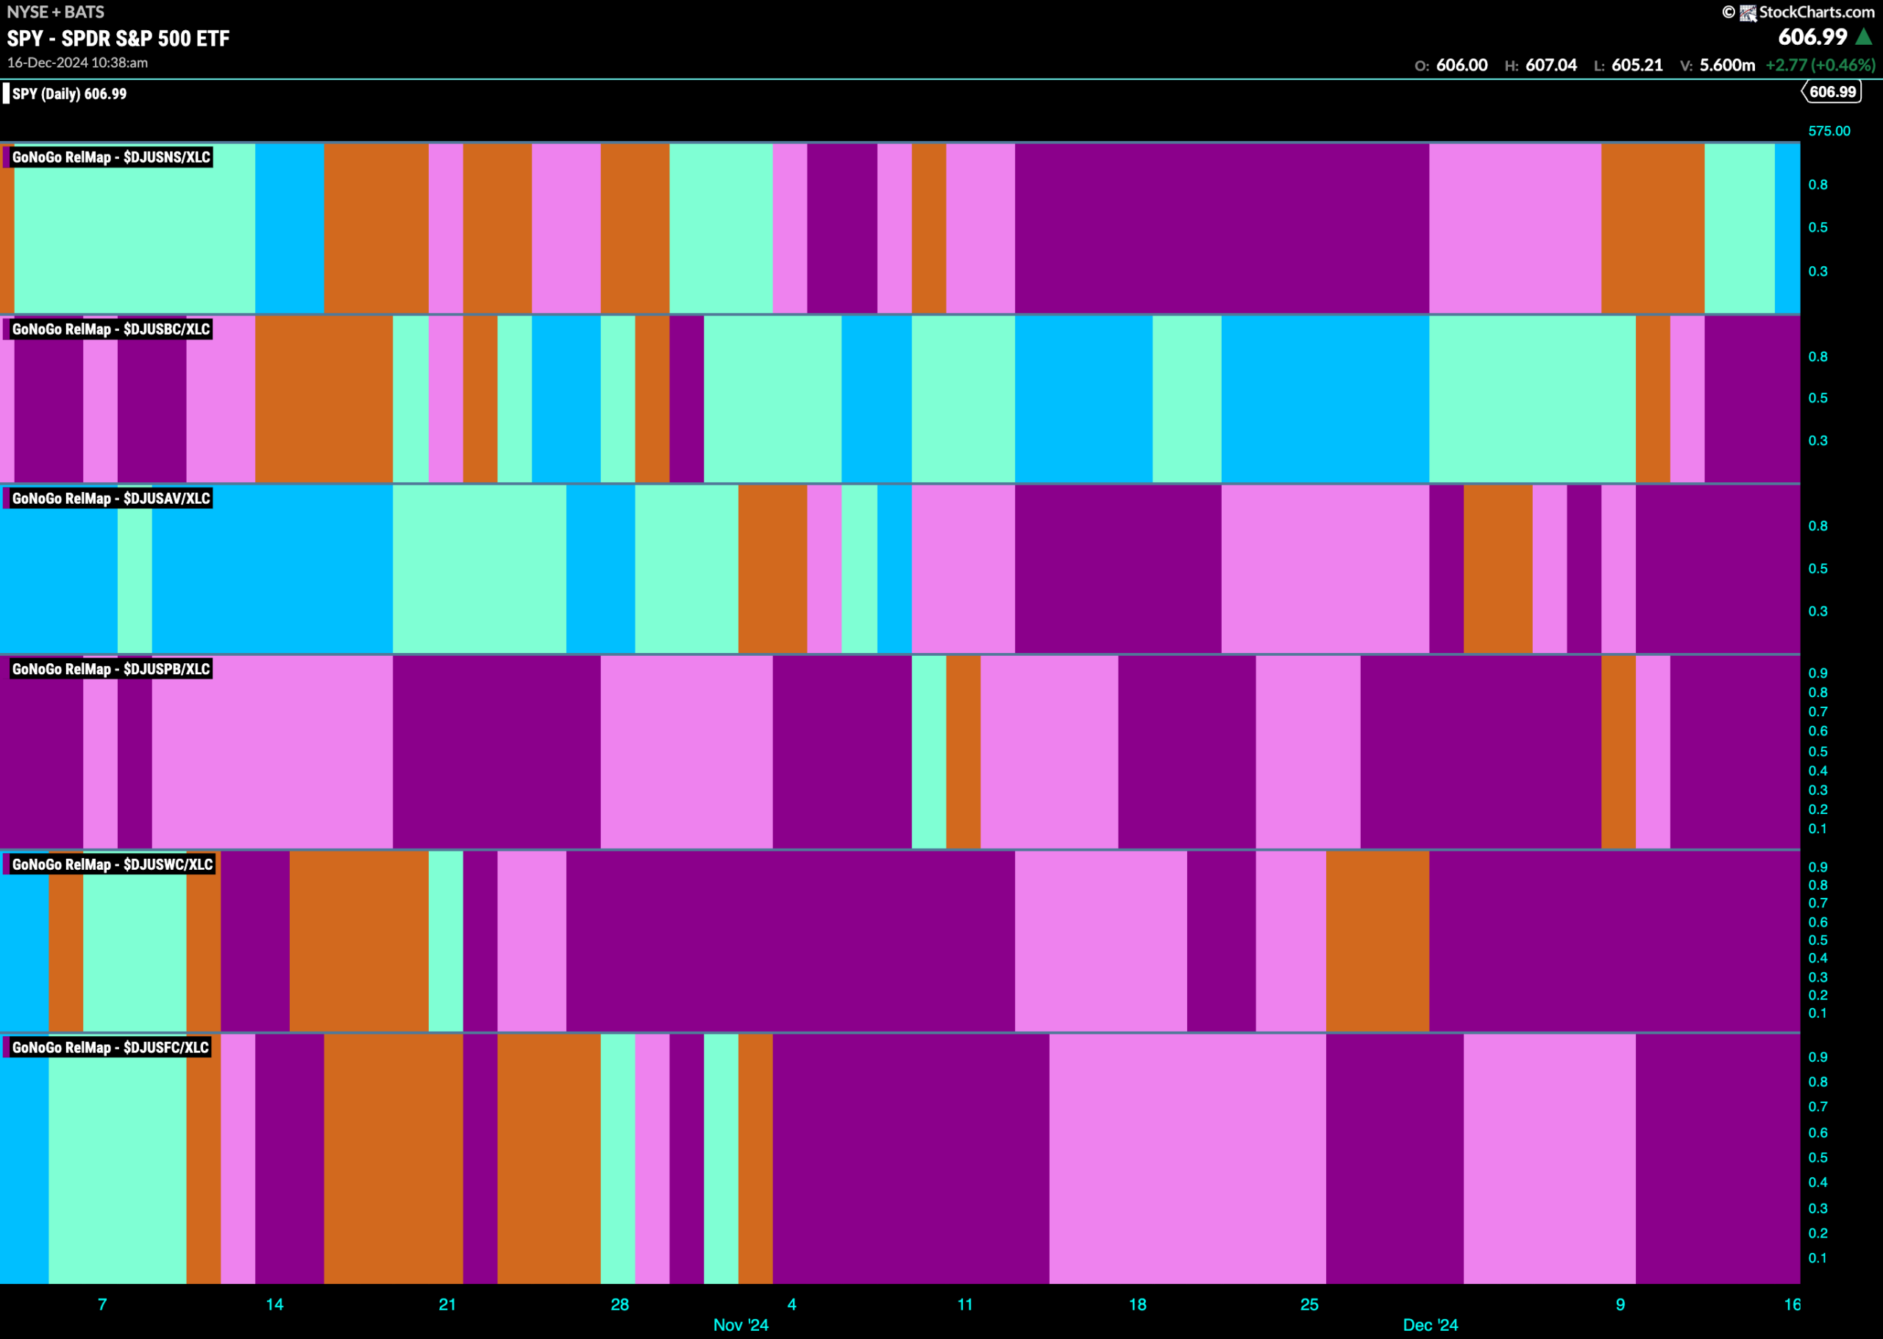This screenshot has height=1339, width=1883.
Task: Select the GoNoGo RelMap $DJUSWC/XLC label
Action: coord(113,864)
